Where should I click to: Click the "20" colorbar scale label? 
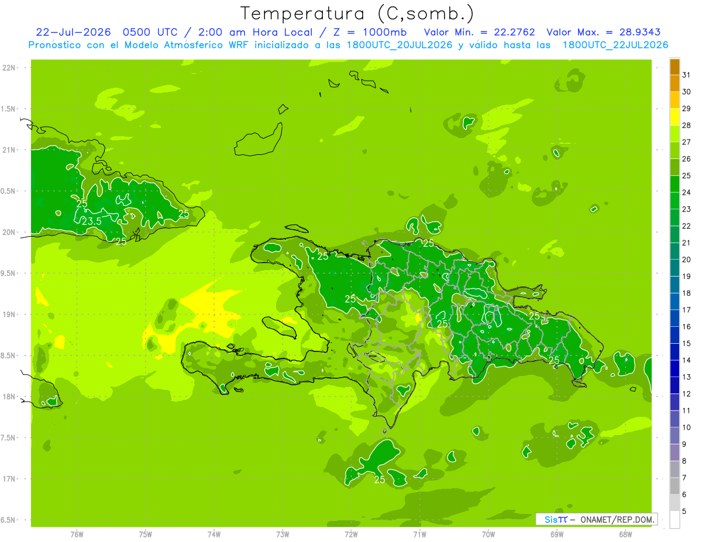687,260
